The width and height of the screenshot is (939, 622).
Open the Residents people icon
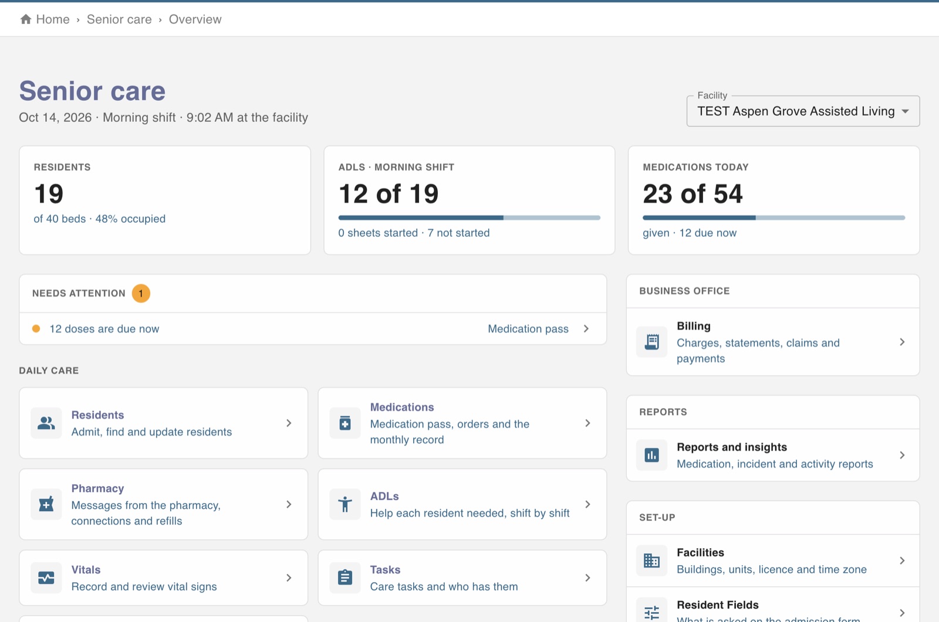click(x=46, y=423)
